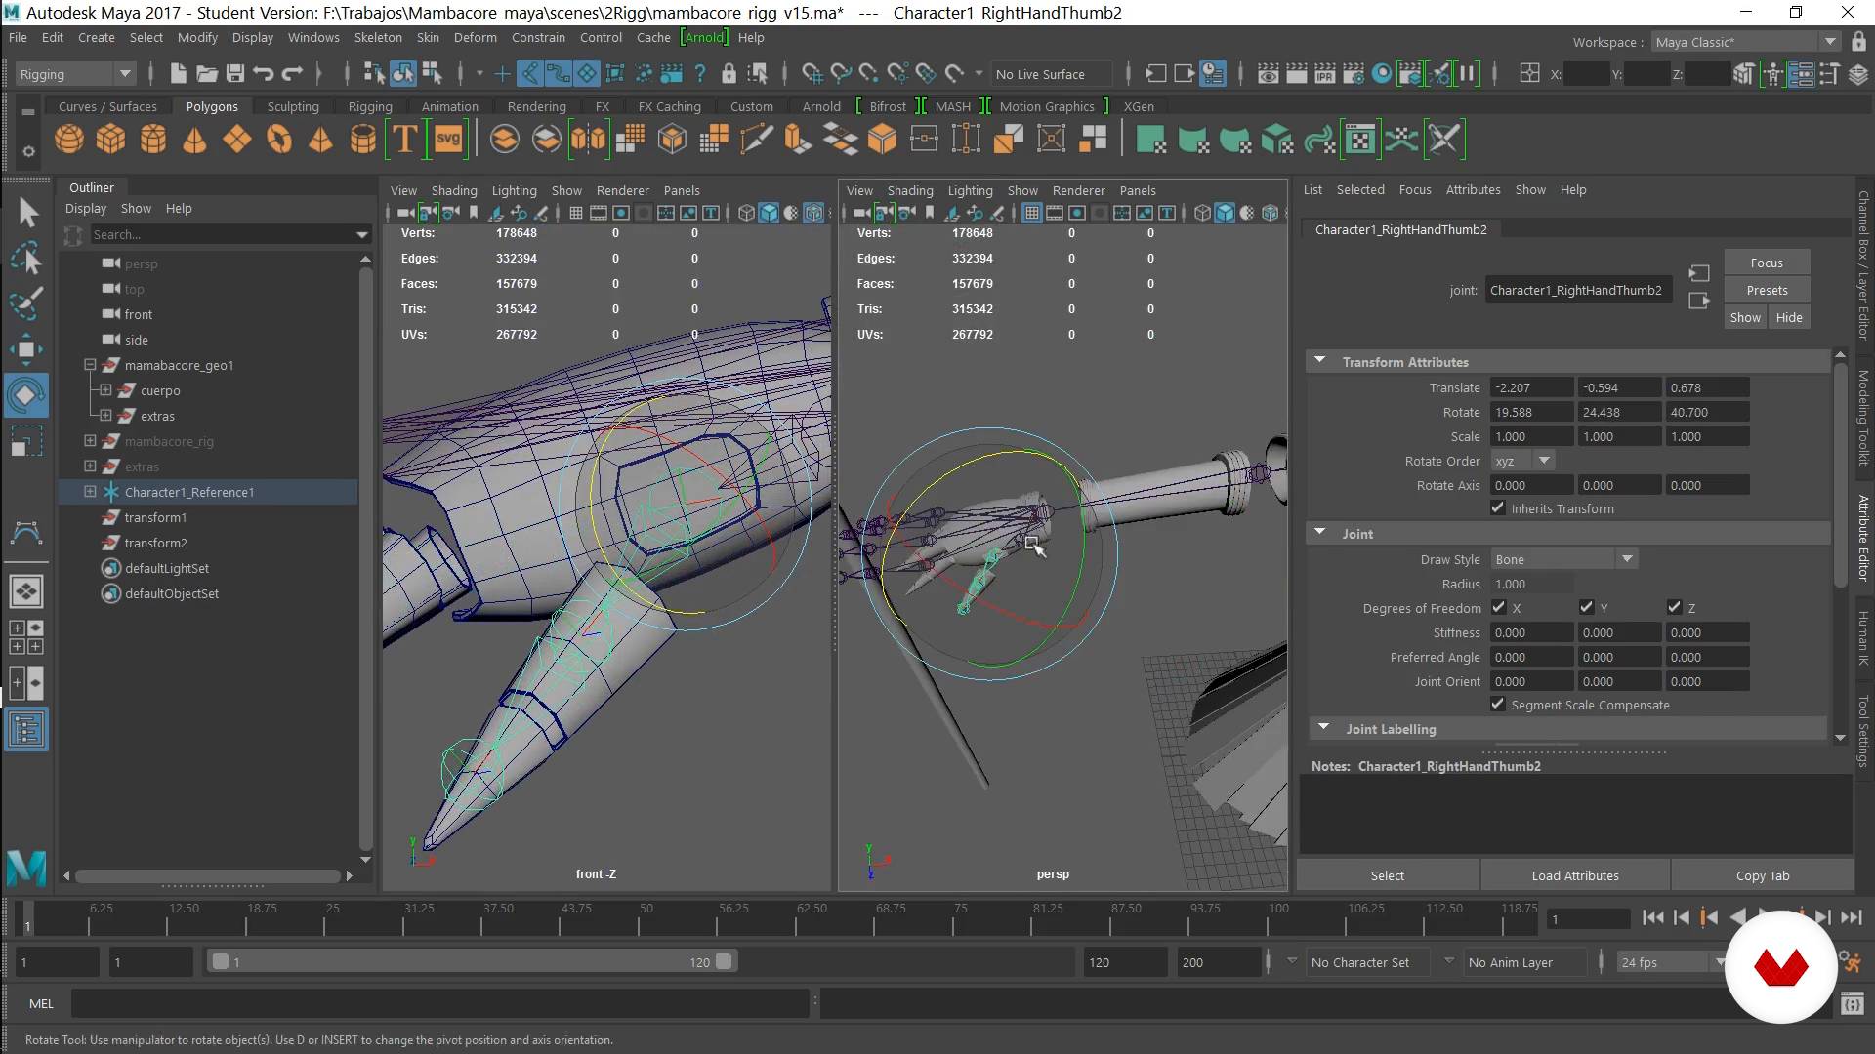Select the cuerpo node in Outliner

[160, 390]
